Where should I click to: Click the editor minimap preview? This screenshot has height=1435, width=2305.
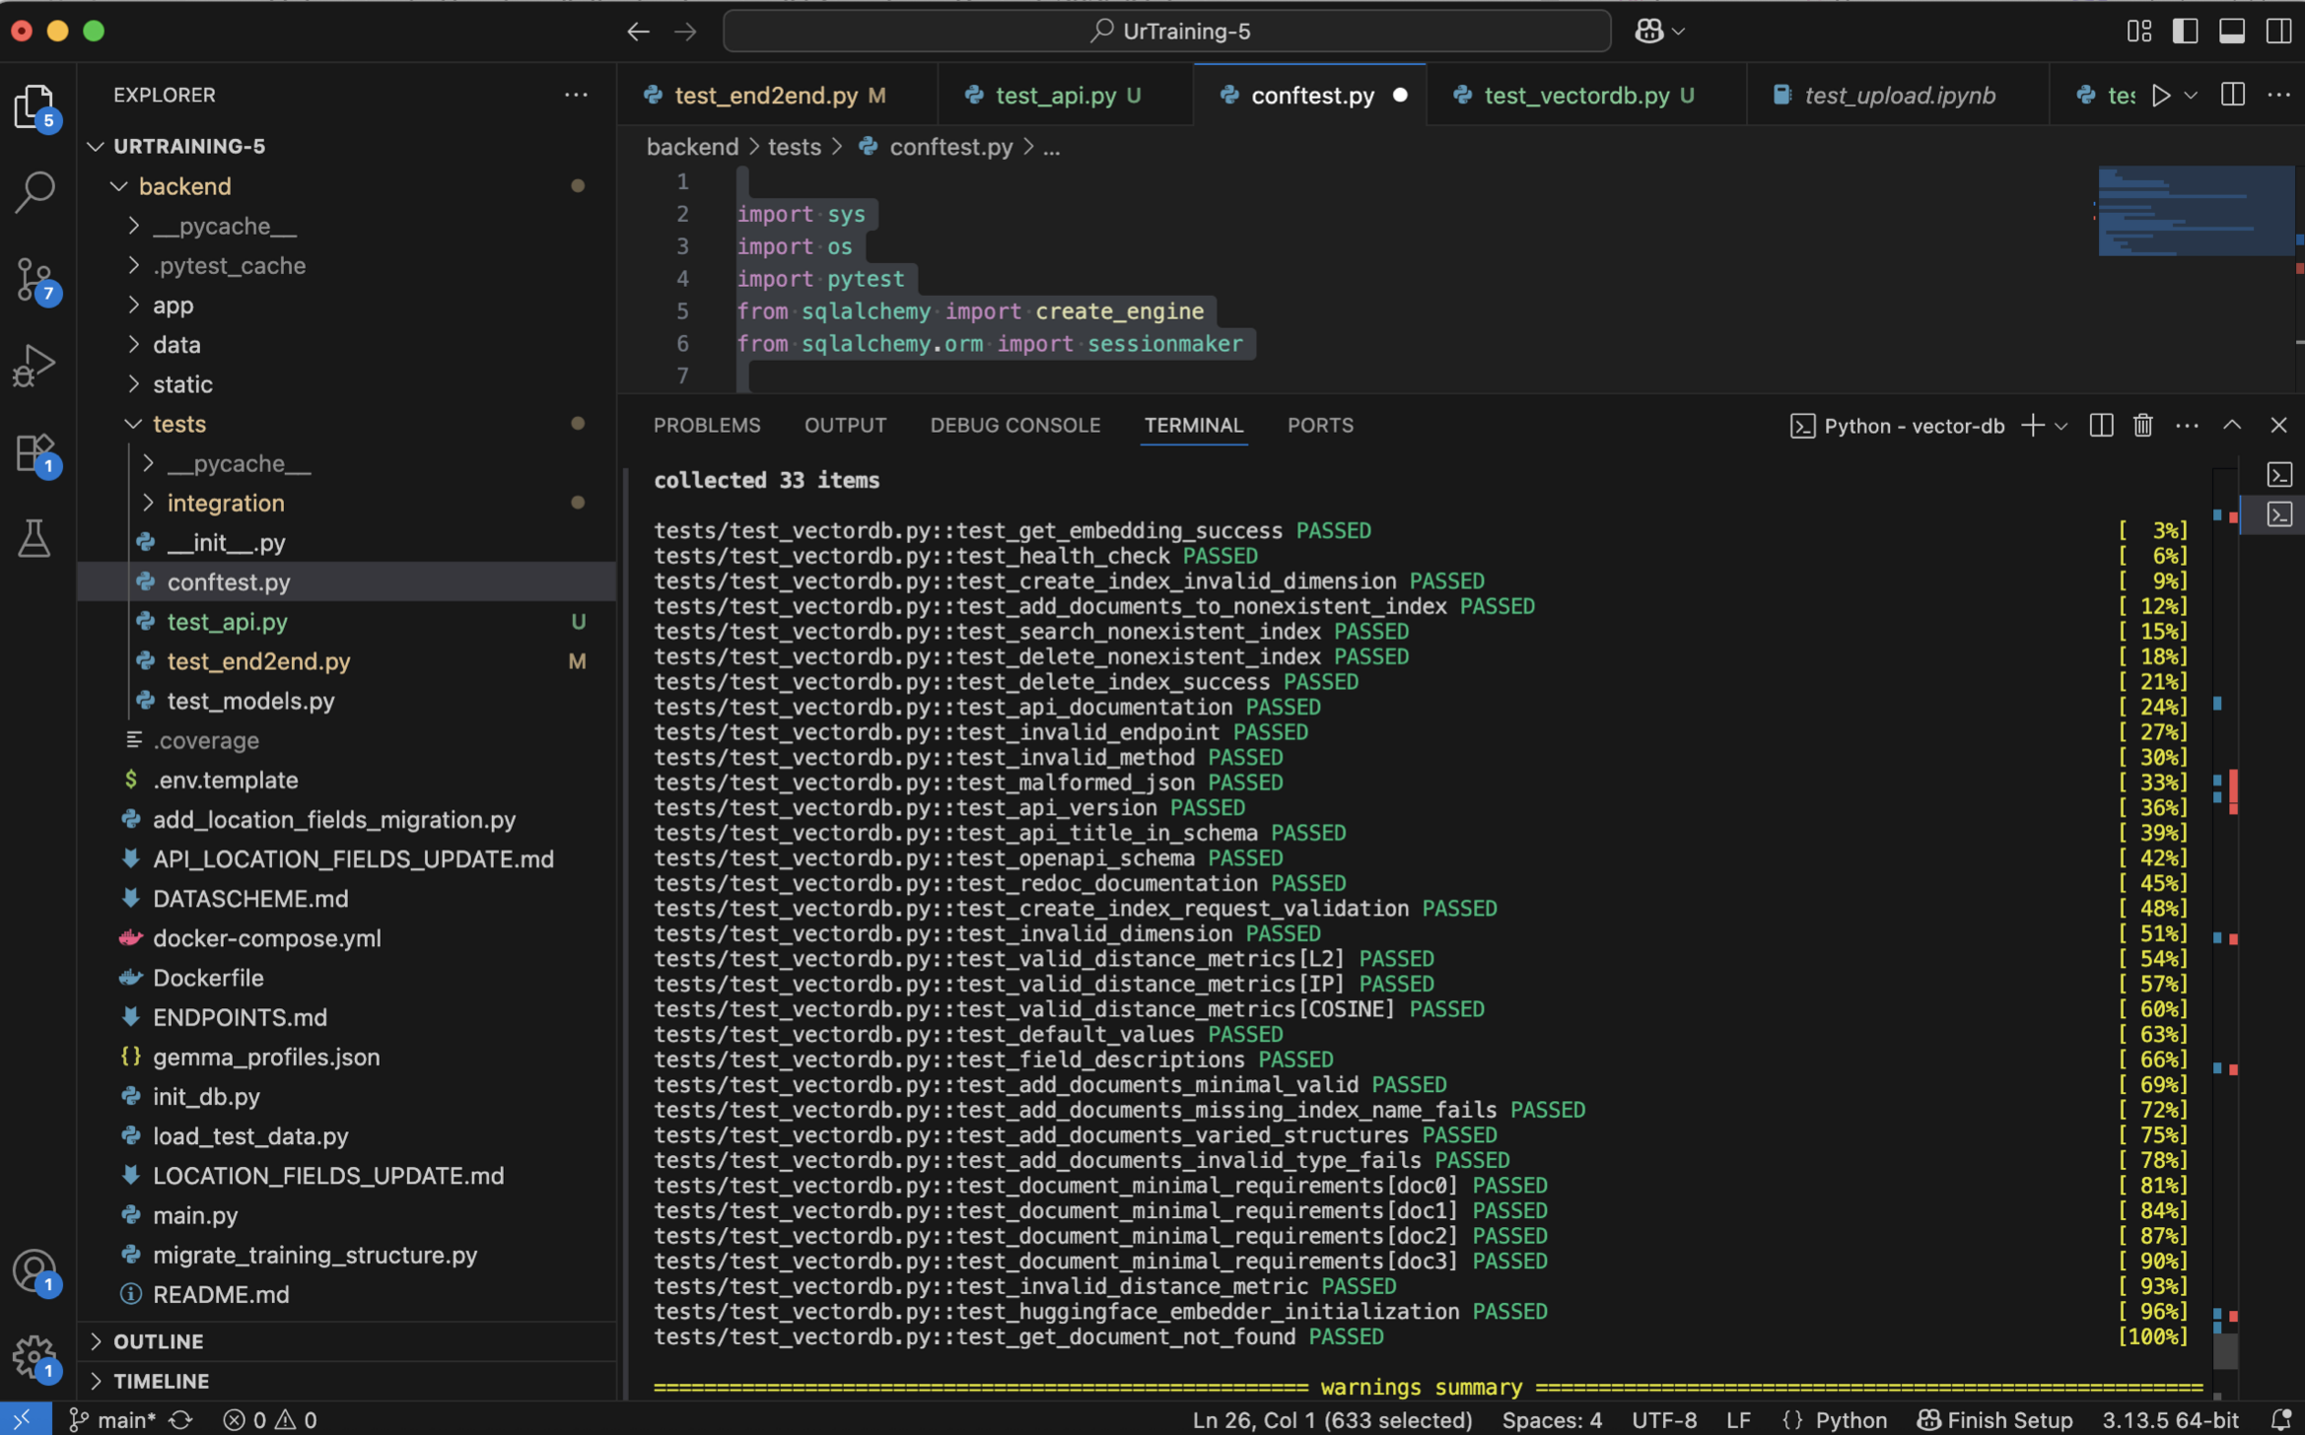(x=2195, y=211)
